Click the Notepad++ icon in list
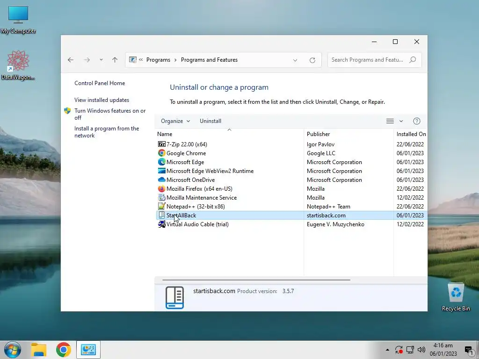Screen dimensions: 479x359 point(161,206)
